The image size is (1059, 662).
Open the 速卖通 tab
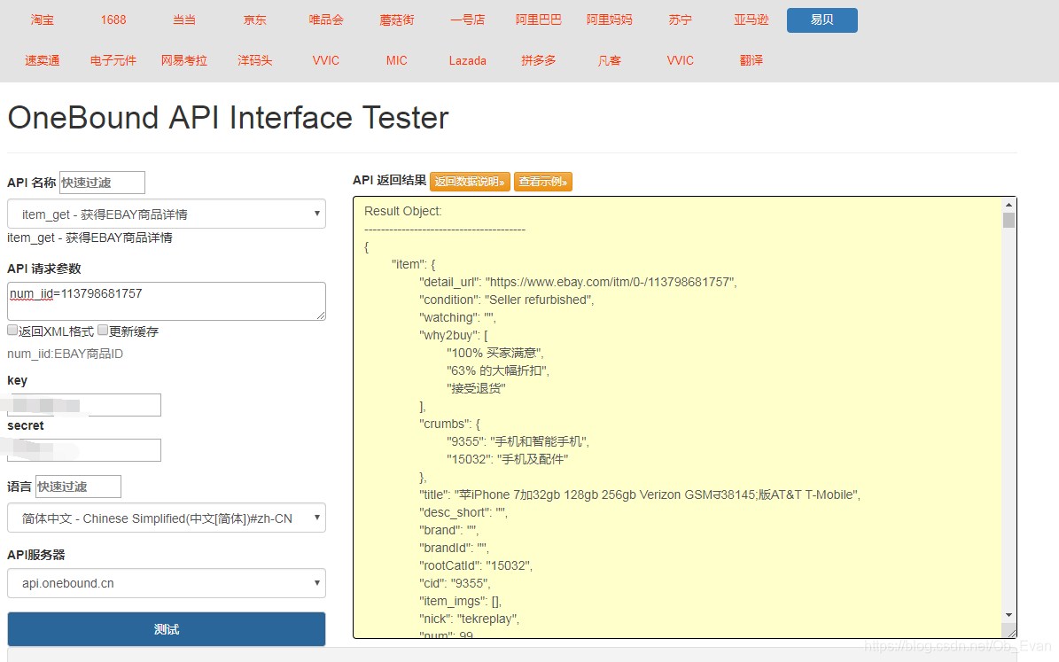click(x=42, y=61)
